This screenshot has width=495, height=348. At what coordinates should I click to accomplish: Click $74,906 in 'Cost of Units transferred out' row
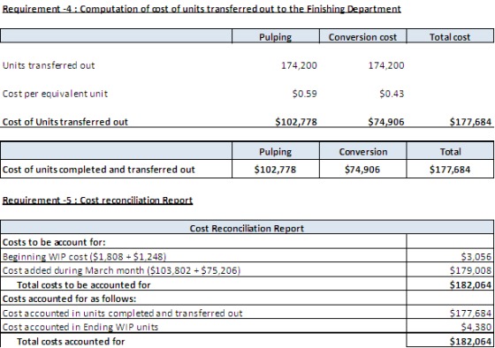386,122
